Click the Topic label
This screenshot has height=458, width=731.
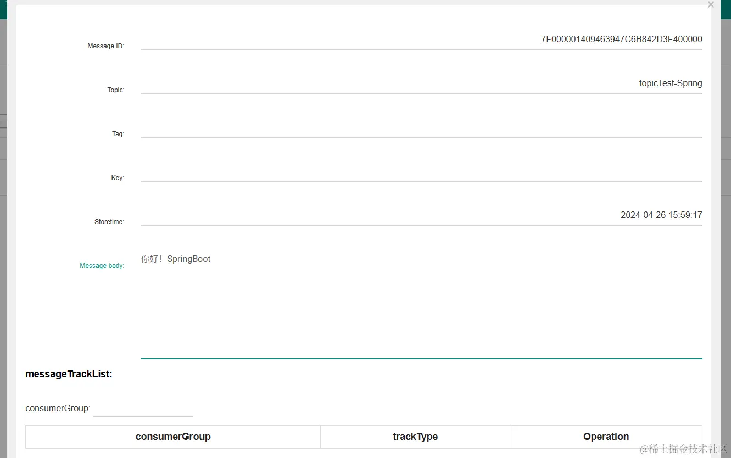tap(116, 90)
